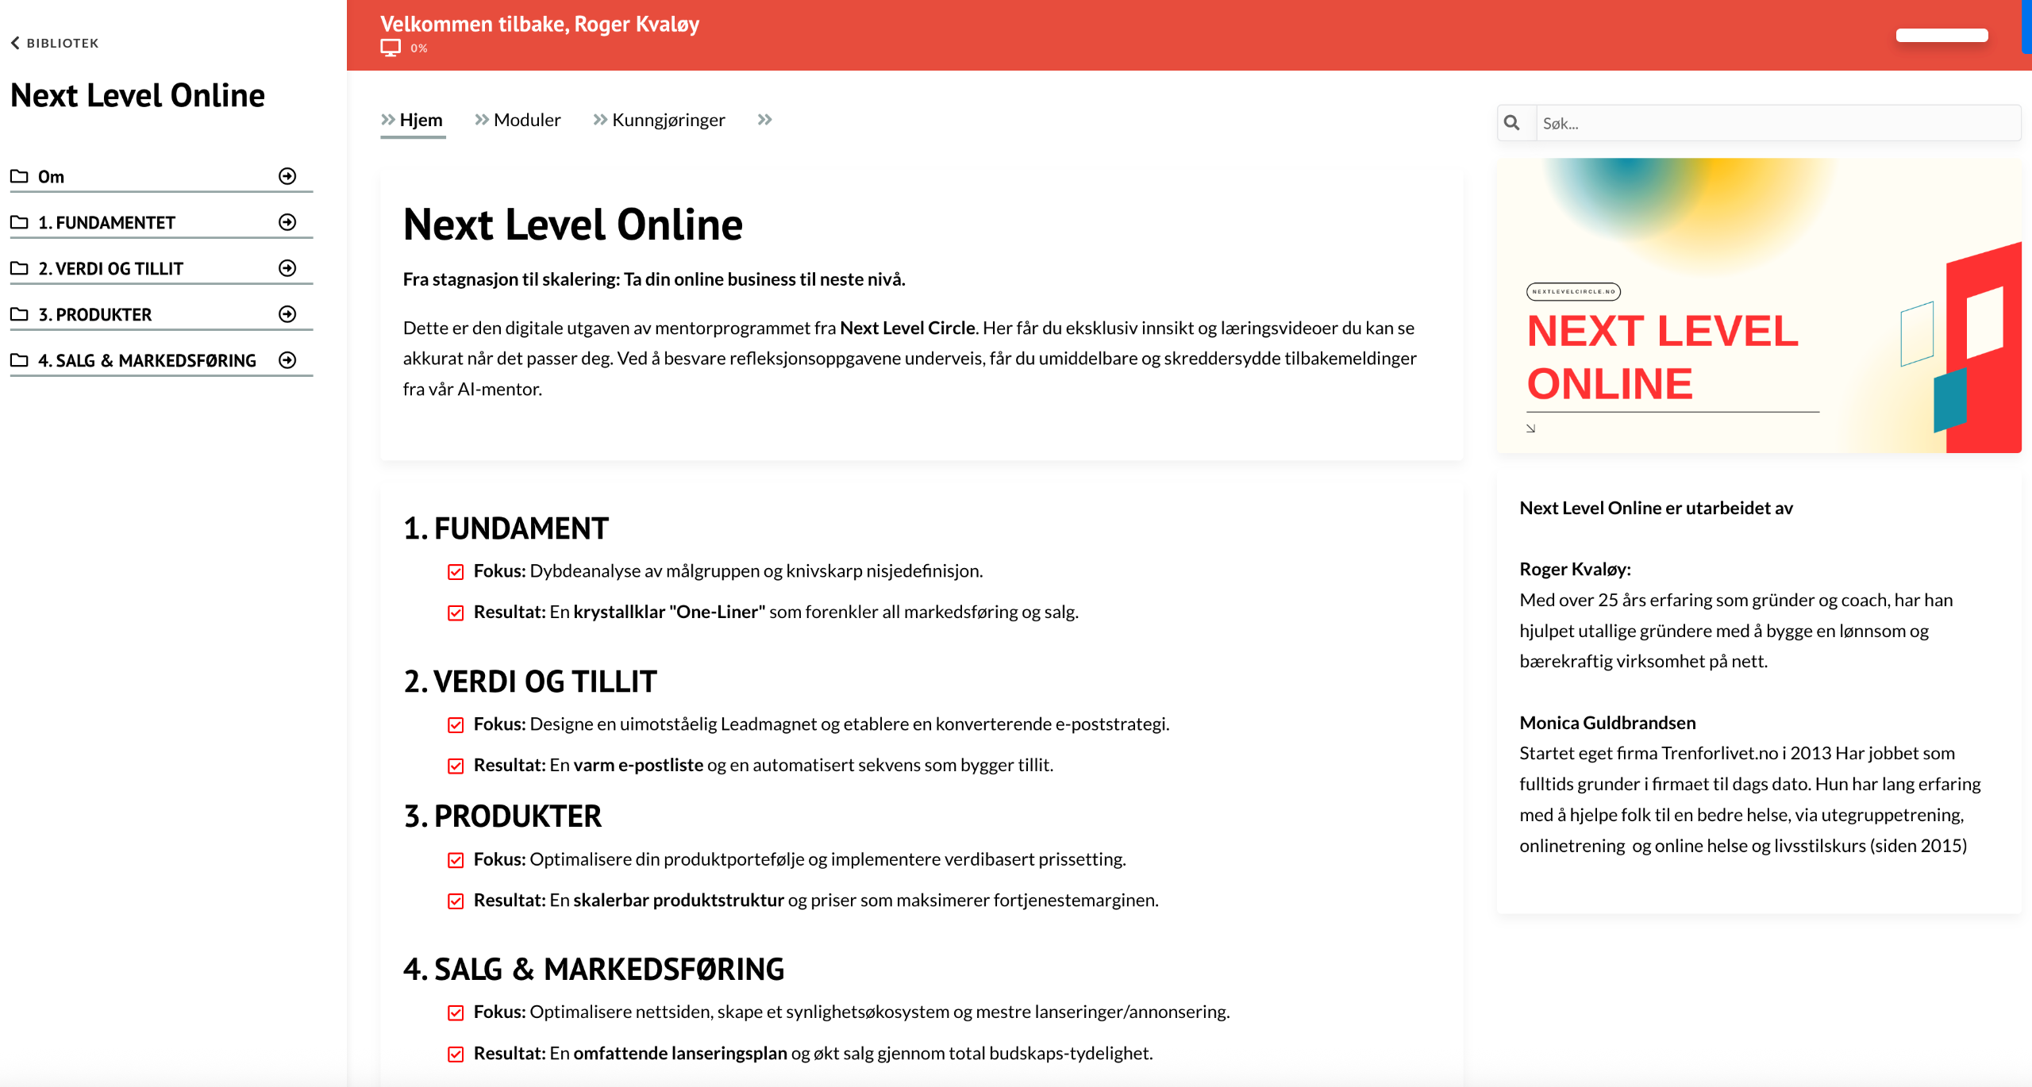Click the folder icon next to Om
Screen dimensions: 2032x1087
tap(19, 176)
